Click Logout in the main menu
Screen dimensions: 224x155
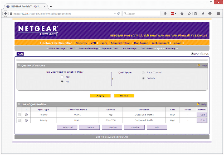coord(177,43)
